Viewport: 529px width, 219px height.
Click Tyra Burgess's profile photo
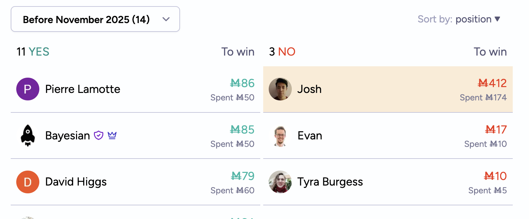[280, 182]
